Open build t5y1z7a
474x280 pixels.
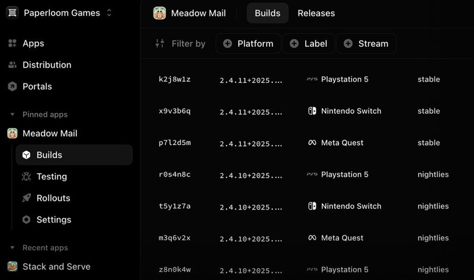174,206
